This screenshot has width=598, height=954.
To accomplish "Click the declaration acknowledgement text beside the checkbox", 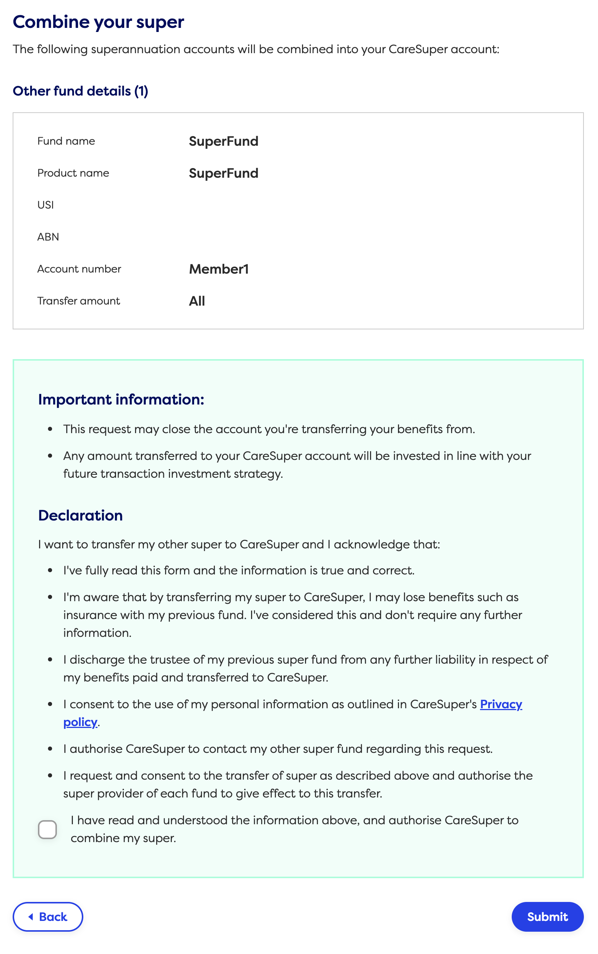I will pyautogui.click(x=294, y=829).
